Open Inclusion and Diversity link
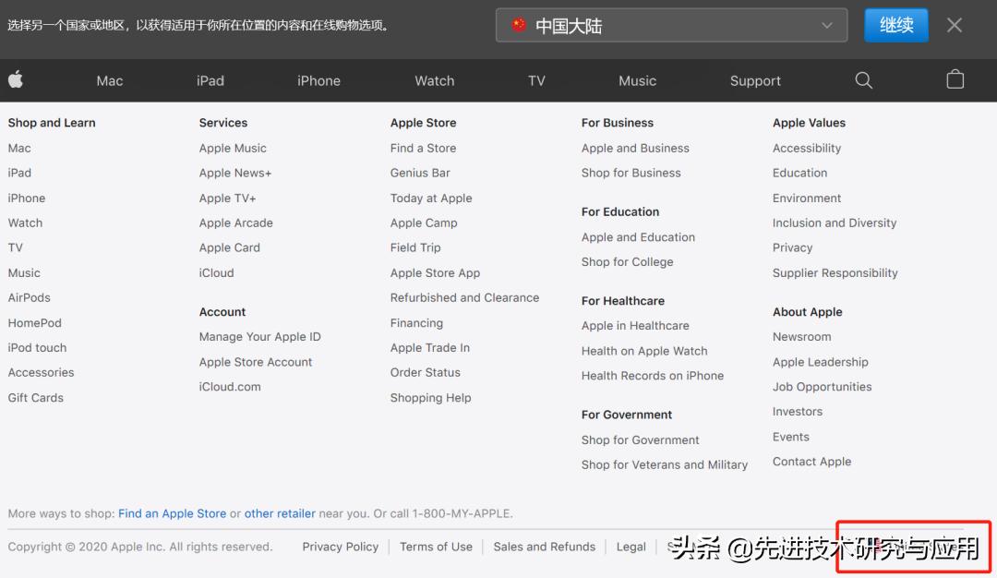The width and height of the screenshot is (997, 578). coord(835,223)
